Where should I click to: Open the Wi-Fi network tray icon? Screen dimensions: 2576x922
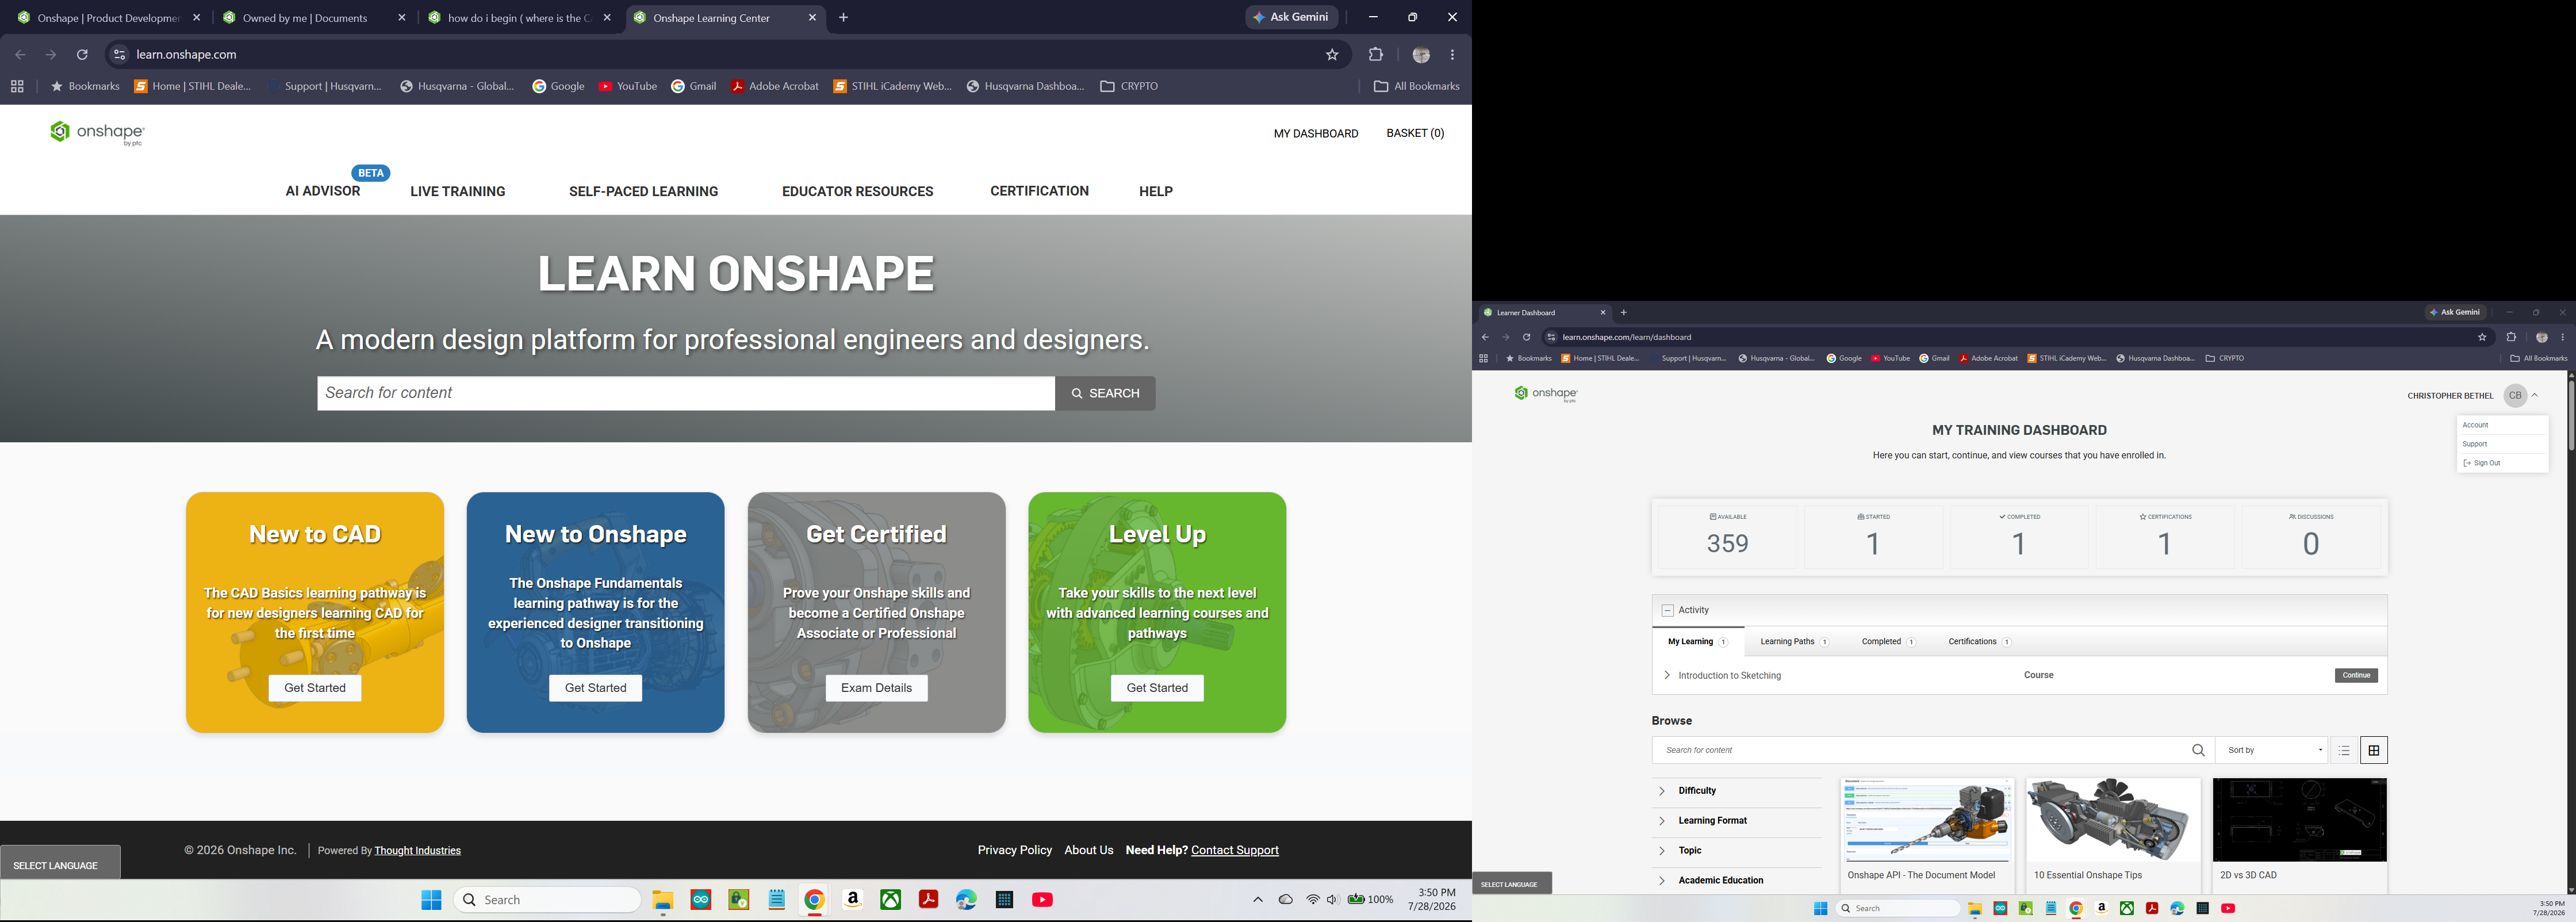(1313, 900)
